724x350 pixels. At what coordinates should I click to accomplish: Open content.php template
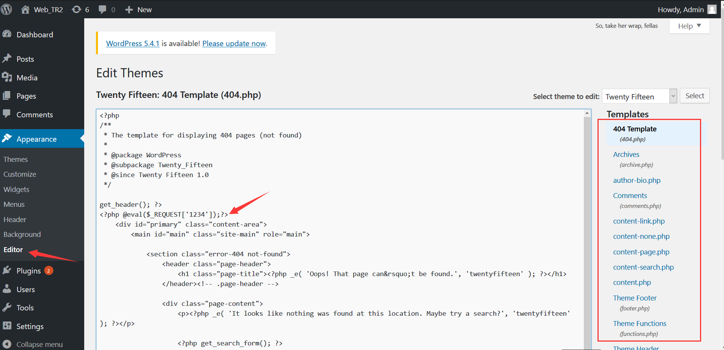coord(632,282)
